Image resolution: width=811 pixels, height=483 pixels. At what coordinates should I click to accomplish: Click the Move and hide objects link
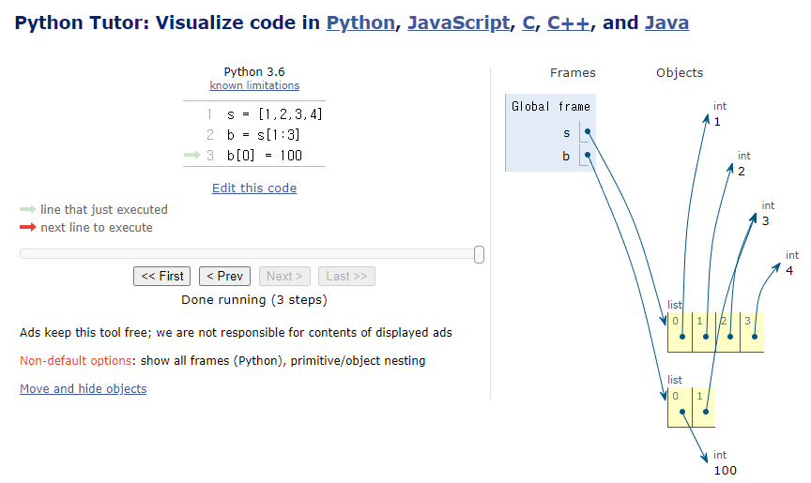click(x=84, y=388)
